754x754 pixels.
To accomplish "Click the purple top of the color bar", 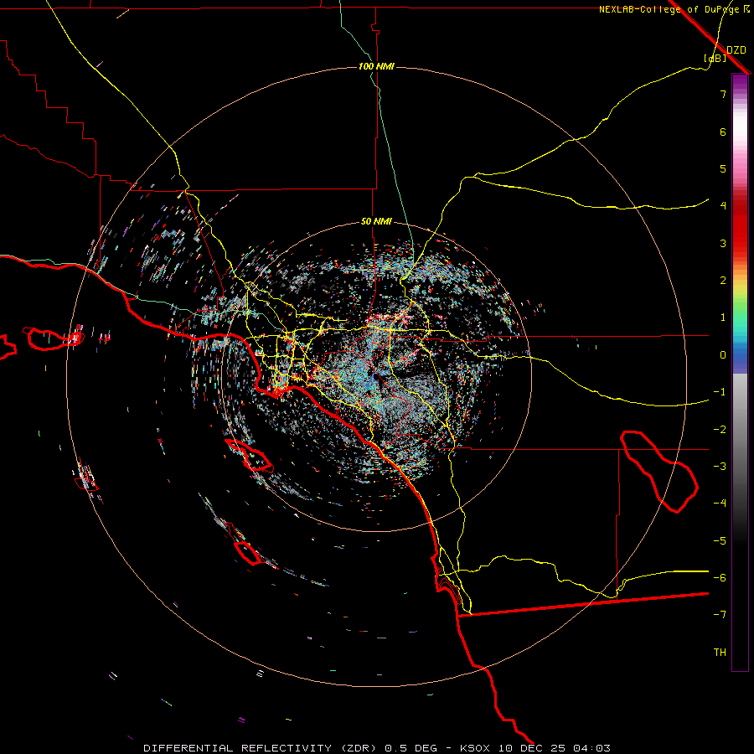I will pos(740,82).
